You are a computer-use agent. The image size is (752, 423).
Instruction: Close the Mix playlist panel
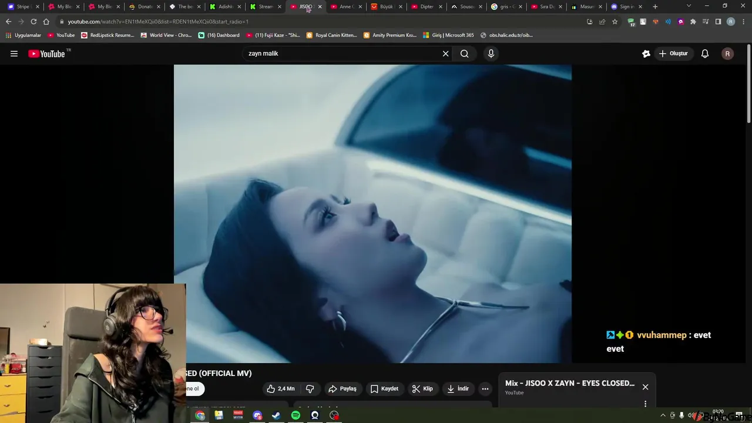(645, 387)
